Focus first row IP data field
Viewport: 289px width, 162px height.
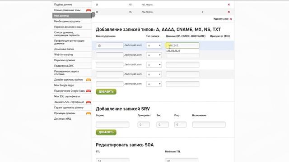pos(182,45)
